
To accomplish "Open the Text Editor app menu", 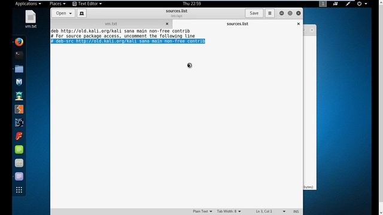I will [87, 4].
